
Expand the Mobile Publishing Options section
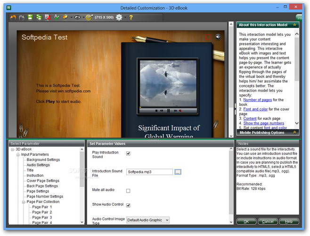(x=294, y=133)
